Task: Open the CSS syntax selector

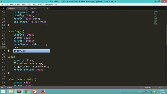Action: 161,87
